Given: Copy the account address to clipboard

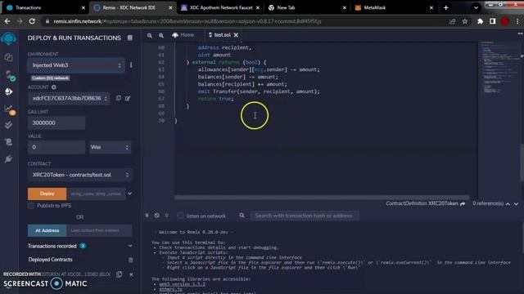Looking at the screenshot, I should tap(119, 98).
